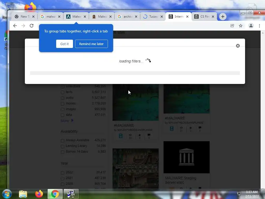Bookmark this tab with star icon
The width and height of the screenshot is (265, 199).
tap(241, 26)
